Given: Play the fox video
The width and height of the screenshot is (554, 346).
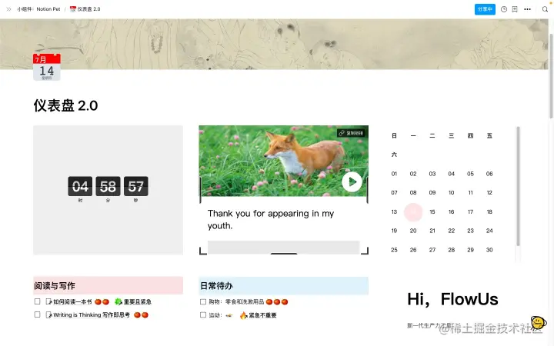Looking at the screenshot, I should [352, 181].
